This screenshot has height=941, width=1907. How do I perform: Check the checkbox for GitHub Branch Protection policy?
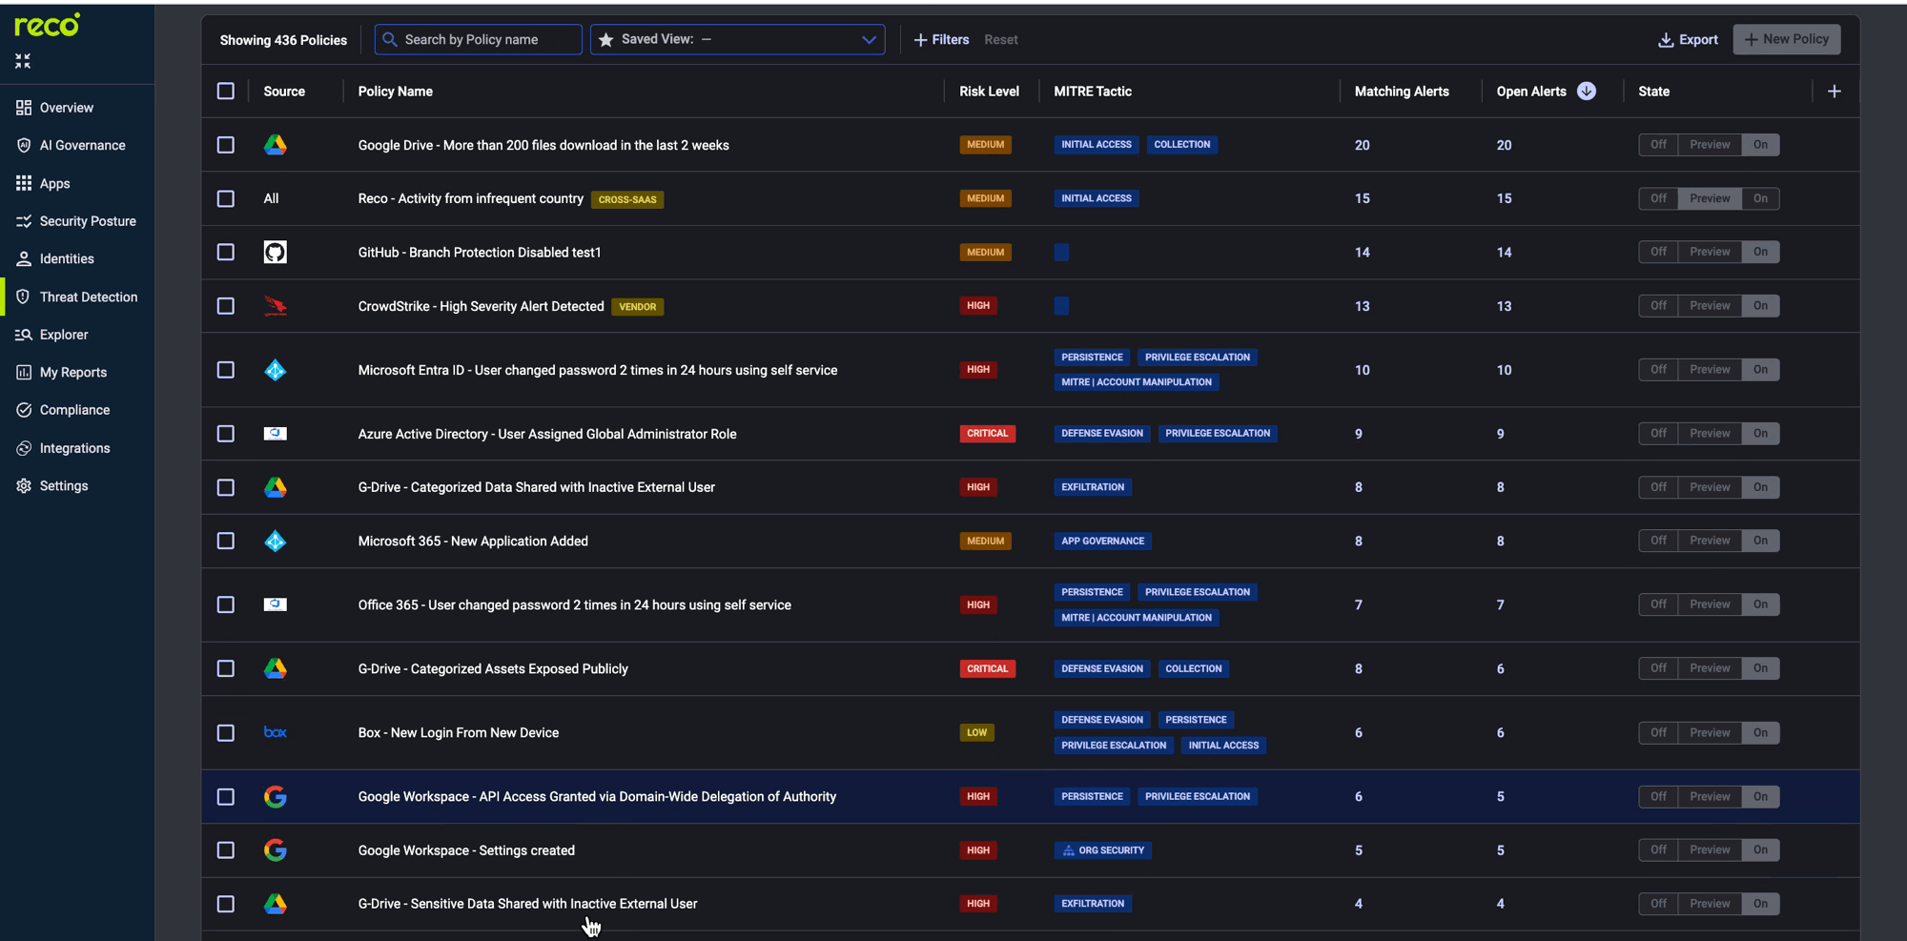pyautogui.click(x=226, y=252)
